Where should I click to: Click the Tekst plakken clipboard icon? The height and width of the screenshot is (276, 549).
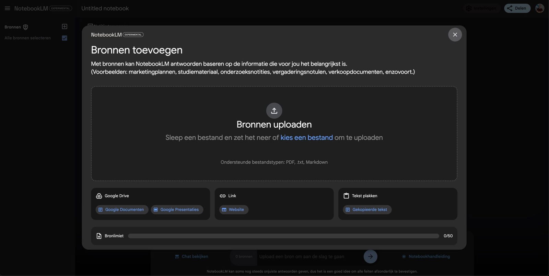click(346, 196)
